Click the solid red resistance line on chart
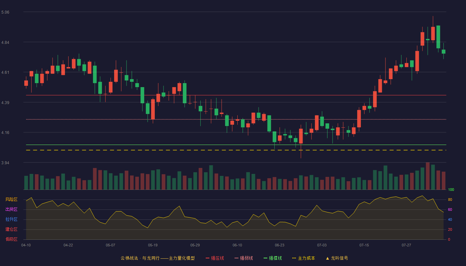The image size is (466, 266). (236, 95)
